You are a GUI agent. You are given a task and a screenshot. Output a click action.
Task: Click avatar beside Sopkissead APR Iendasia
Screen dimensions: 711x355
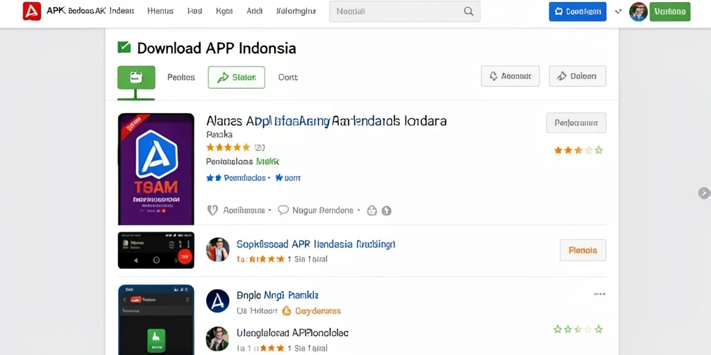click(217, 250)
